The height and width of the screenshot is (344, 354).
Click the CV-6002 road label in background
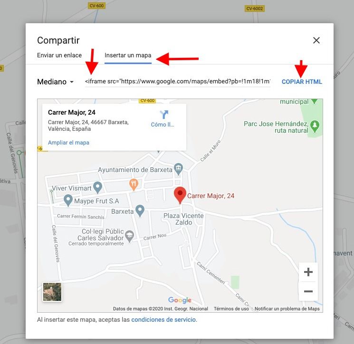254,9
